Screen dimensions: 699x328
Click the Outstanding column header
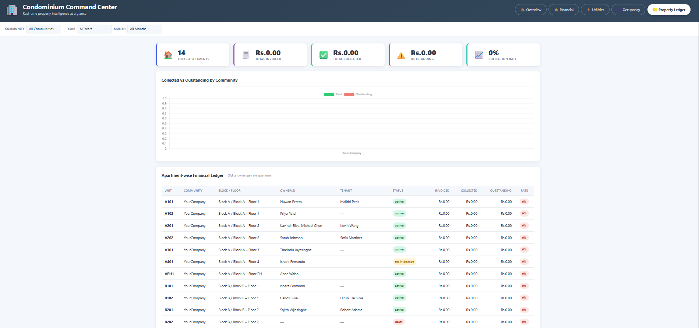pyautogui.click(x=501, y=190)
